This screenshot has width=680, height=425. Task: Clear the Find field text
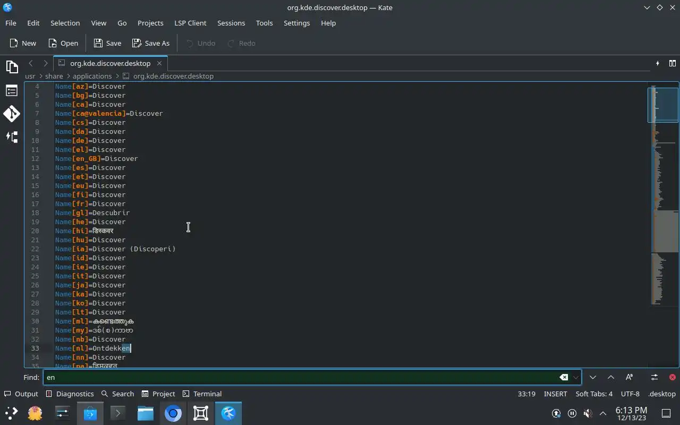[x=564, y=377]
